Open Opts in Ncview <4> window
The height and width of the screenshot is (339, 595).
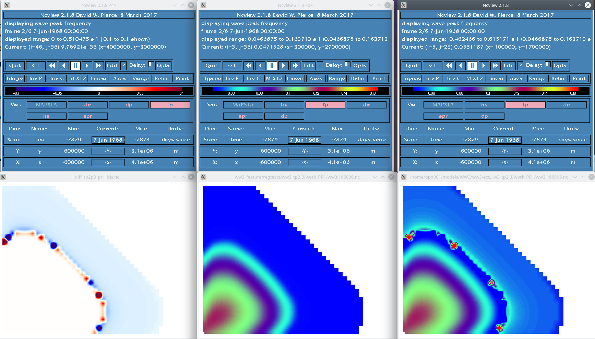click(x=163, y=65)
